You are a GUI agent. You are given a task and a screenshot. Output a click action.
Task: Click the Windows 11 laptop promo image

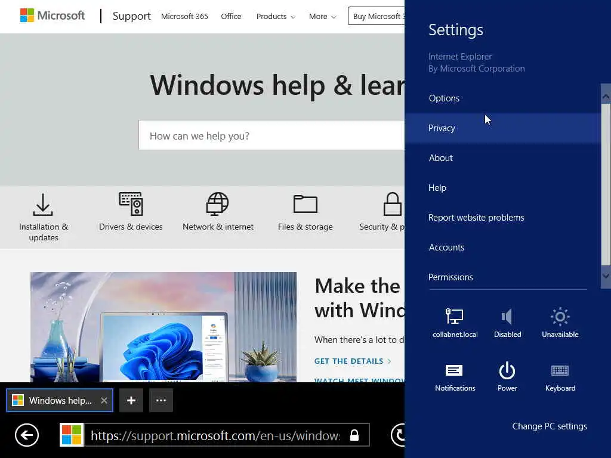click(163, 327)
